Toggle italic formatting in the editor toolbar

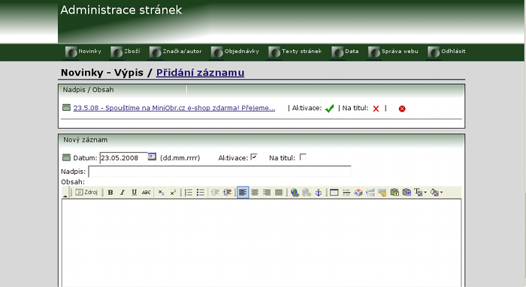[x=122, y=193]
